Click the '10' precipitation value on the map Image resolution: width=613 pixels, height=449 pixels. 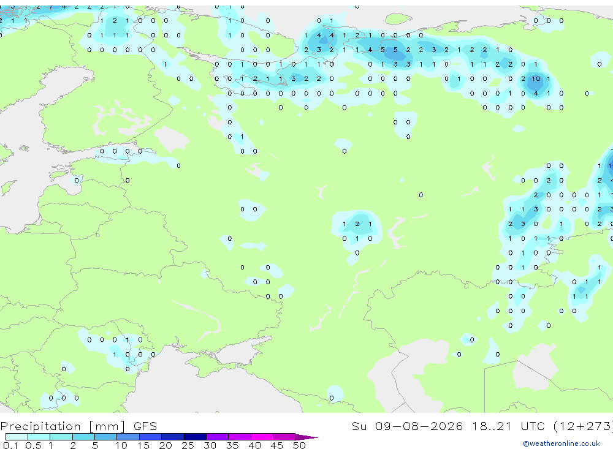[x=536, y=78]
